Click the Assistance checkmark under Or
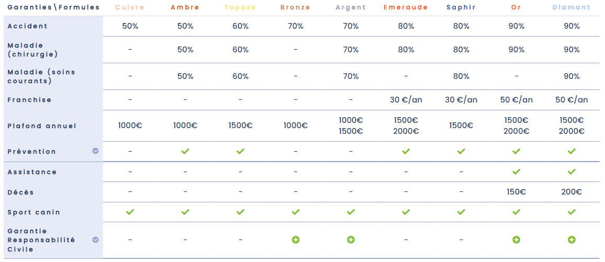The width and height of the screenshot is (605, 262). [516, 172]
